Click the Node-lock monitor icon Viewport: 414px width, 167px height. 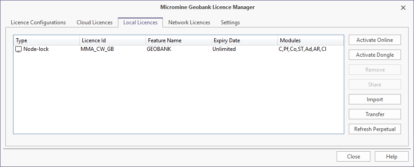(18, 49)
